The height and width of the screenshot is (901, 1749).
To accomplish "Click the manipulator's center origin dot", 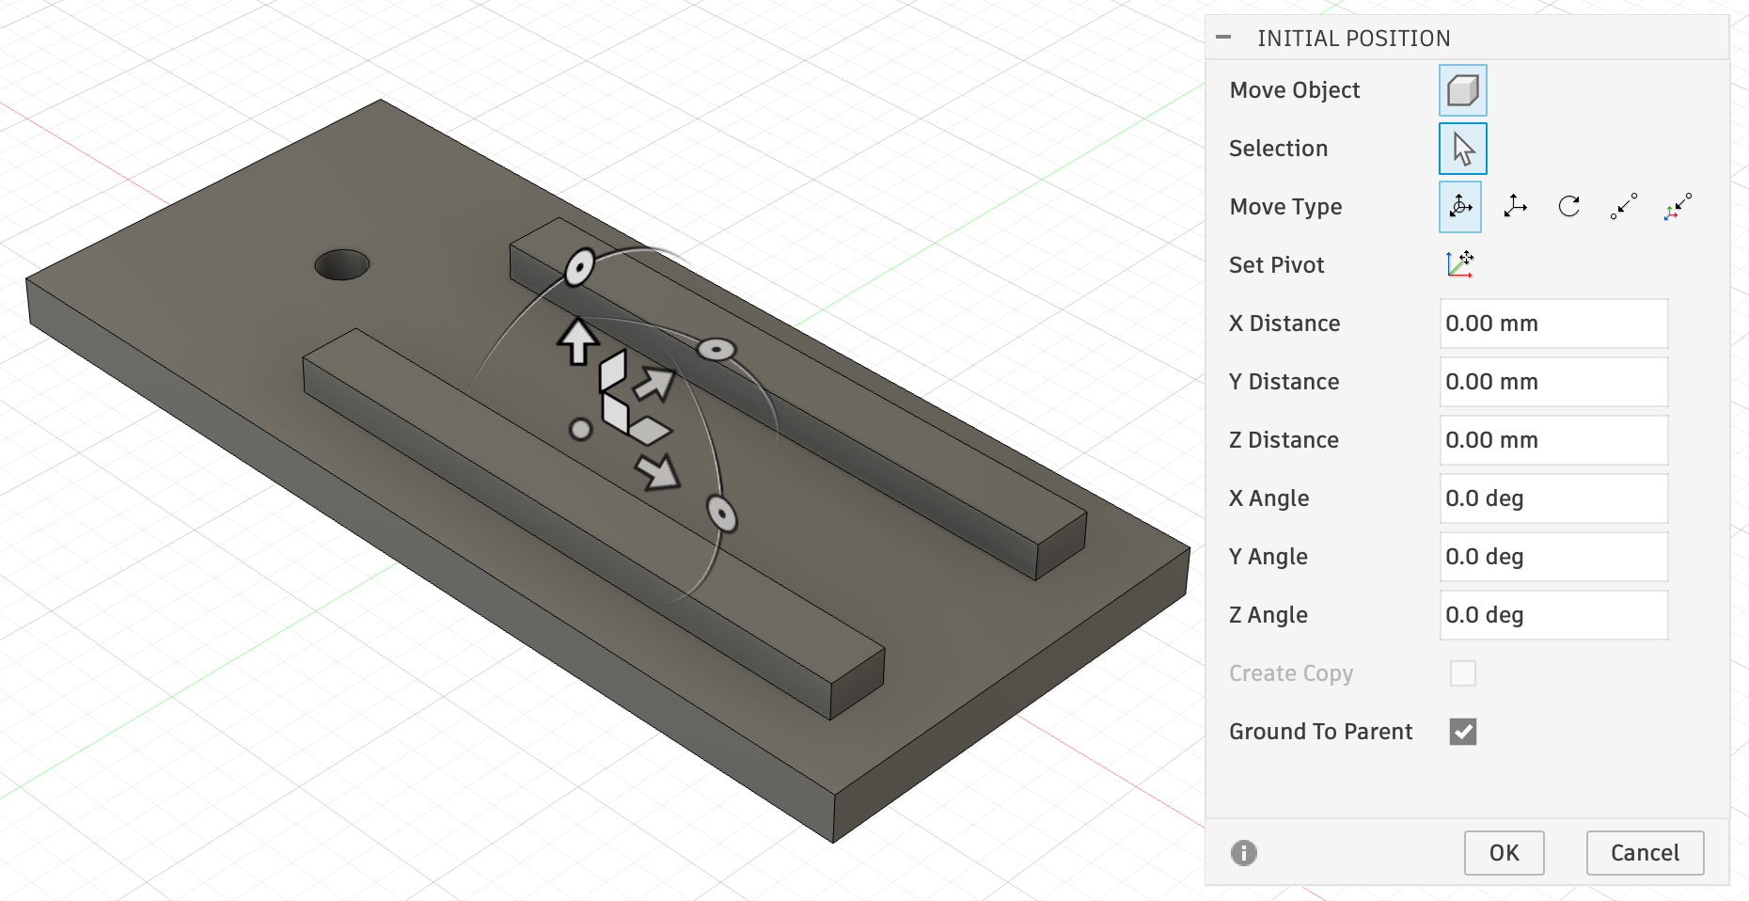I will click(581, 430).
